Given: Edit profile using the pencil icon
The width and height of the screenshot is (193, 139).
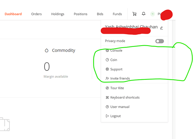Looking at the screenshot, I should pos(161,28).
